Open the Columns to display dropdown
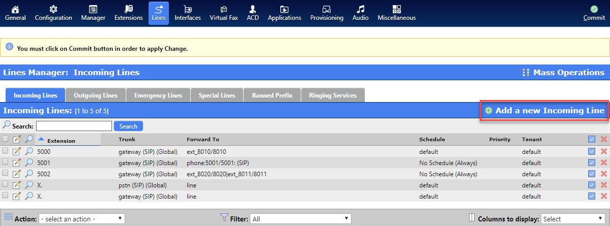610x226 pixels. tap(573, 219)
